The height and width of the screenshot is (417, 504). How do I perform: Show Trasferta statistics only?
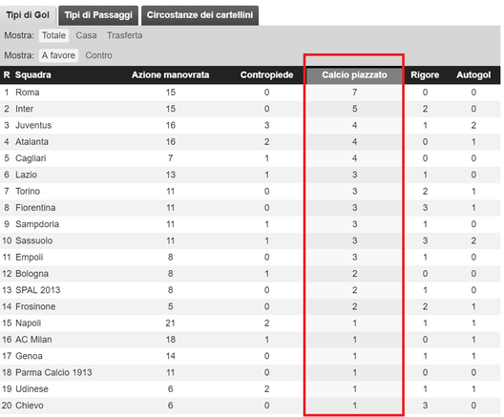point(125,35)
